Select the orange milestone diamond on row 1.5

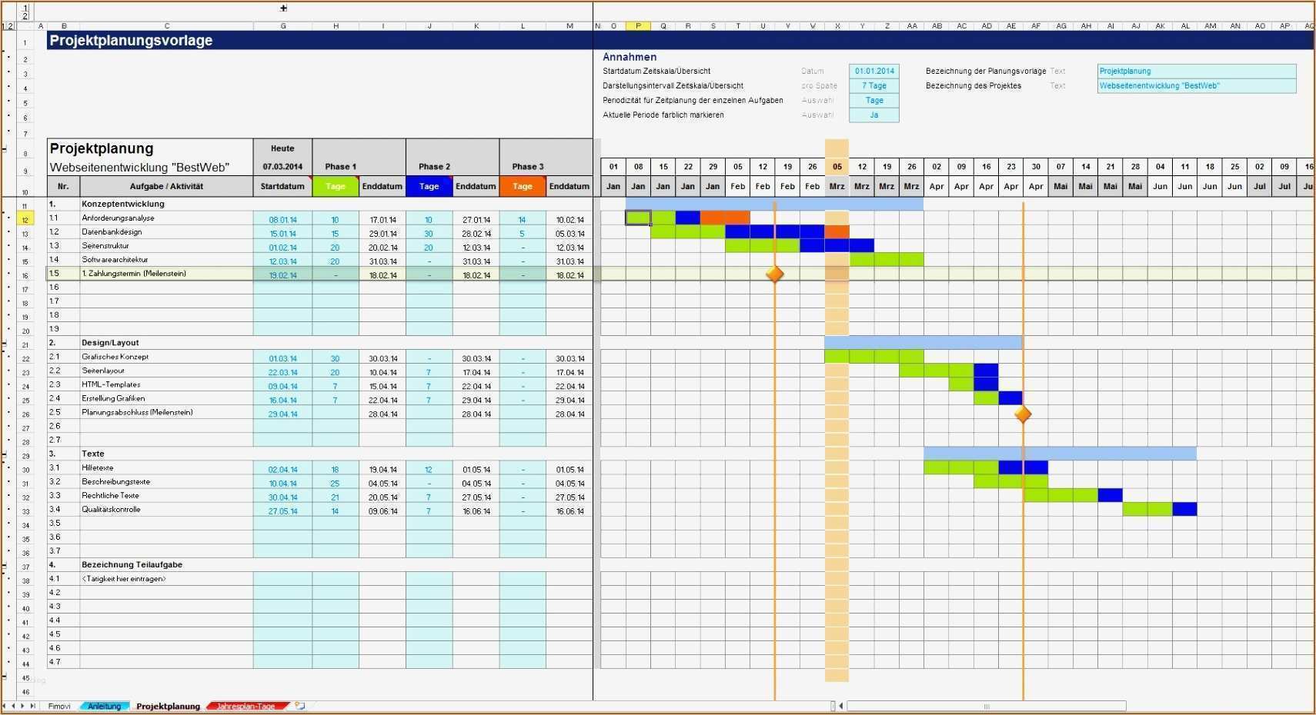[775, 274]
